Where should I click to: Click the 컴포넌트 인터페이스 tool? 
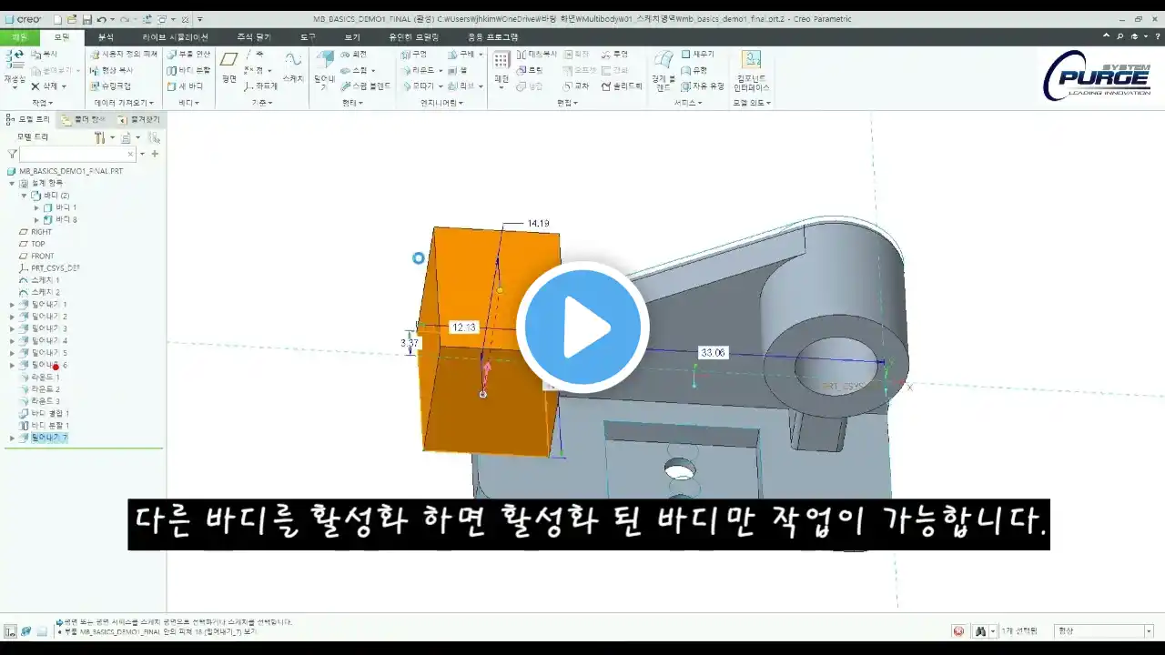click(x=751, y=71)
